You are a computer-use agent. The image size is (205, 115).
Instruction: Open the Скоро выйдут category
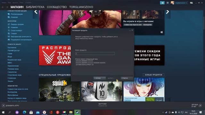pos(16,31)
